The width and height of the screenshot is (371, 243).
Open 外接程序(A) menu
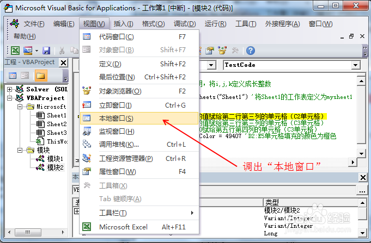point(283,24)
